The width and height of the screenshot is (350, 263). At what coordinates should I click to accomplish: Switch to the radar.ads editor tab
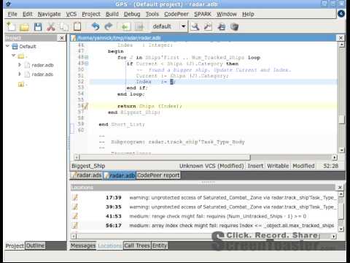point(87,175)
